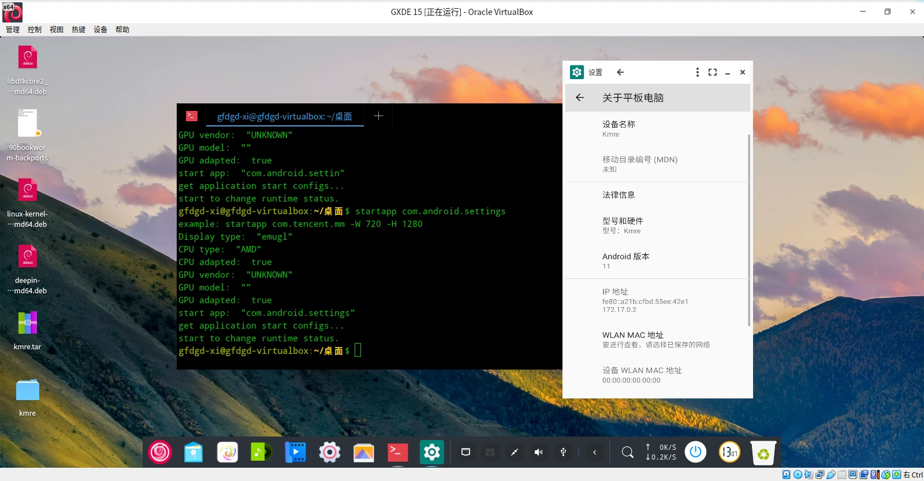Open the 帮助 menu in VirtualBox
The width and height of the screenshot is (924, 481).
click(122, 29)
